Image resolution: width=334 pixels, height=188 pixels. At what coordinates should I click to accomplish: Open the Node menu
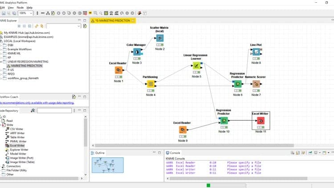coord(20,8)
